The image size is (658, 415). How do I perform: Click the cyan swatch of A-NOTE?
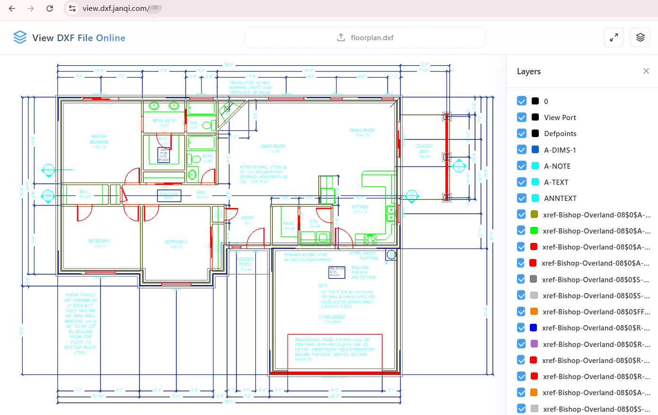tap(535, 166)
